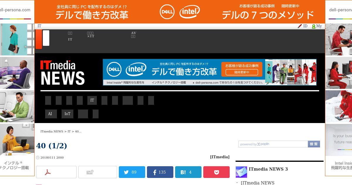The height and width of the screenshot is (185, 352).
Task: Share article on Facebook, count 135
Action: point(160,172)
